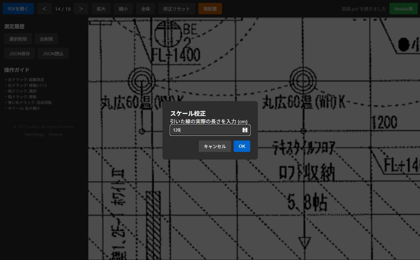
Task: Activate the orange 箱配置 button
Action: (x=210, y=9)
